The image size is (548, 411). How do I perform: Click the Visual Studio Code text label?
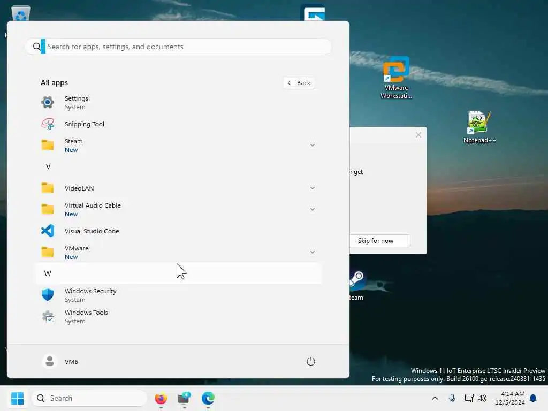tap(92, 231)
